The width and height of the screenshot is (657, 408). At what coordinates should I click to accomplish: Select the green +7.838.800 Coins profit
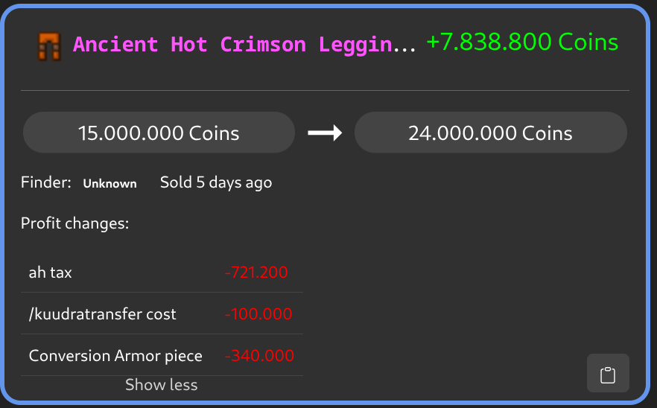click(522, 42)
